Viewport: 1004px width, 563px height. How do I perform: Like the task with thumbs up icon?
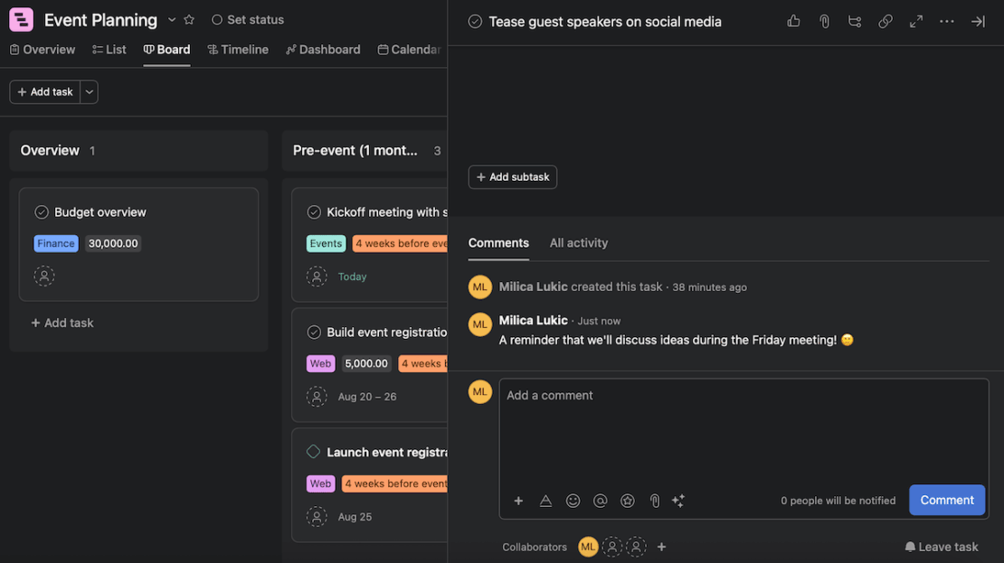click(792, 20)
